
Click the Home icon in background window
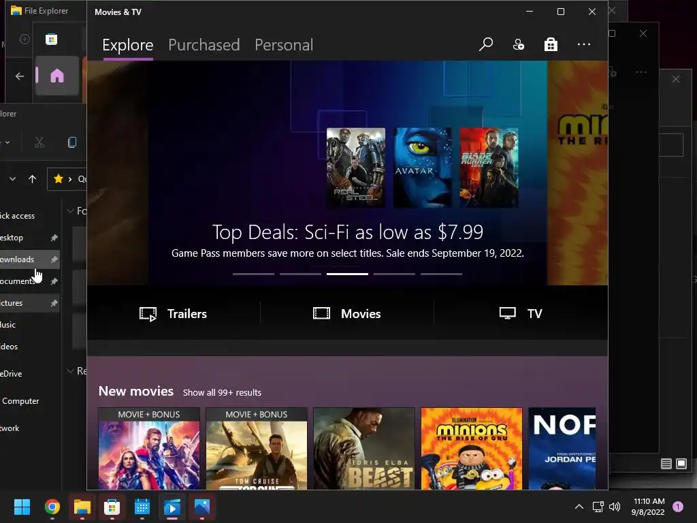[x=57, y=76]
